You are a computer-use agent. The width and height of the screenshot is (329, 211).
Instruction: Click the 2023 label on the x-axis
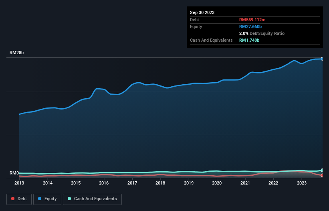pyautogui.click(x=301, y=183)
